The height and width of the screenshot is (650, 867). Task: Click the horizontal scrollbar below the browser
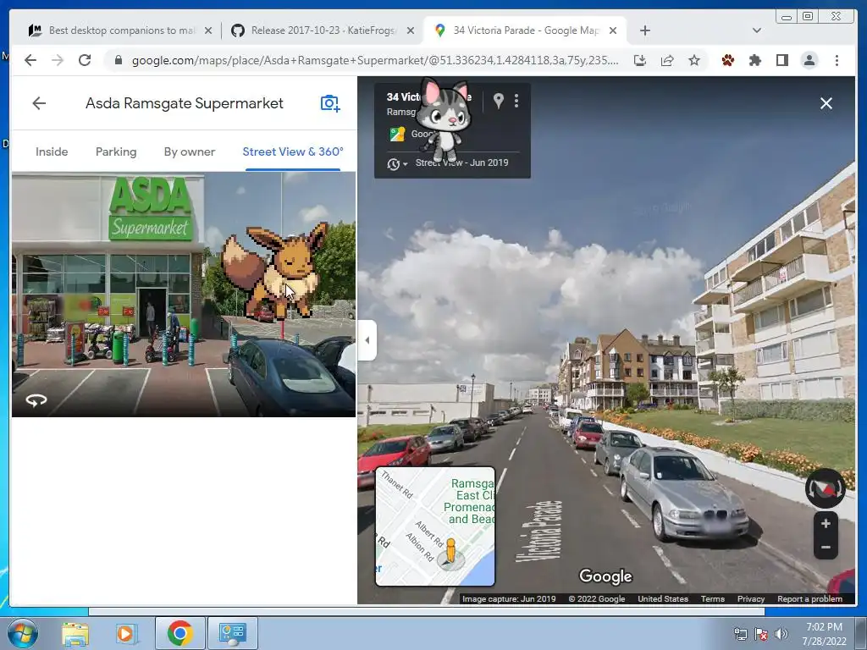click(427, 611)
